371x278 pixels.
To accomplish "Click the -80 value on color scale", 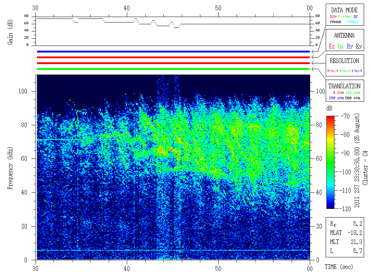I will pyautogui.click(x=345, y=135).
